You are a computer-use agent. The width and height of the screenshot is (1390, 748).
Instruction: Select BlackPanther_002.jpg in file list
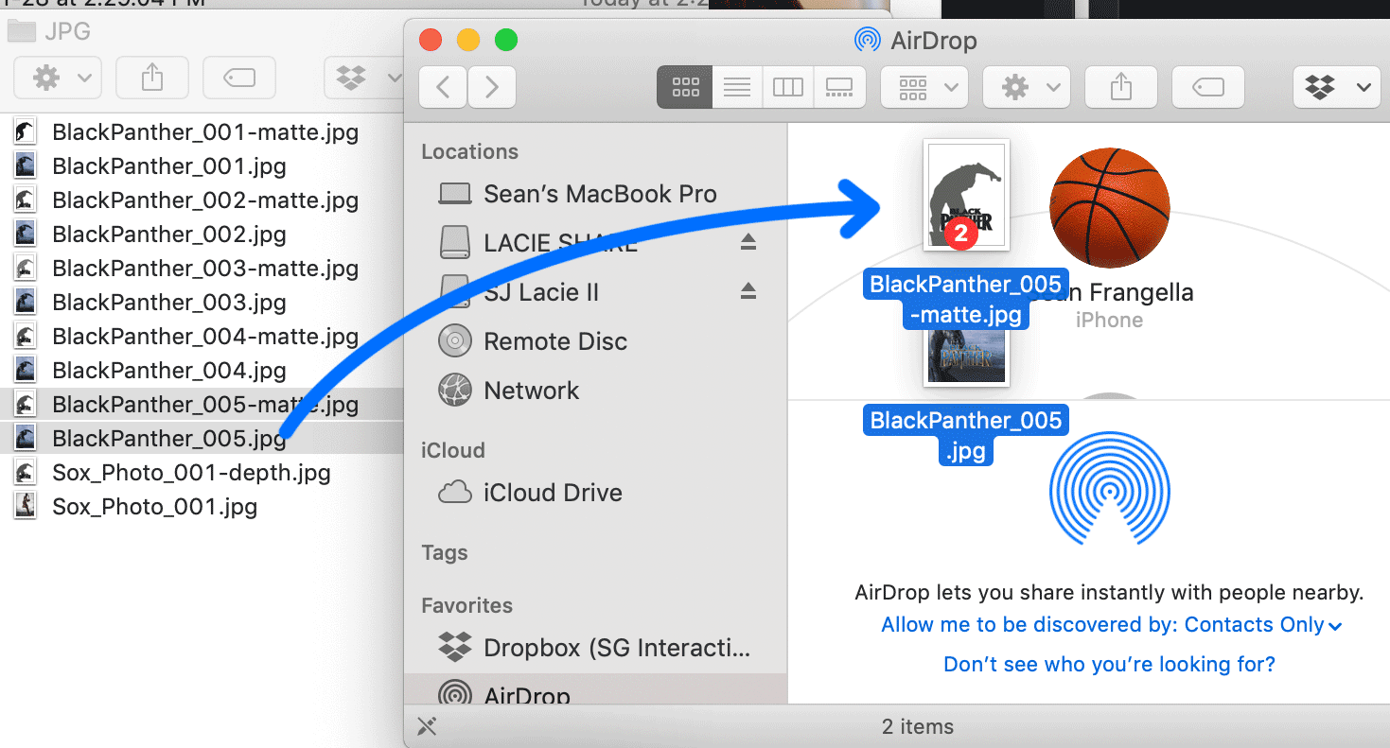(x=169, y=235)
